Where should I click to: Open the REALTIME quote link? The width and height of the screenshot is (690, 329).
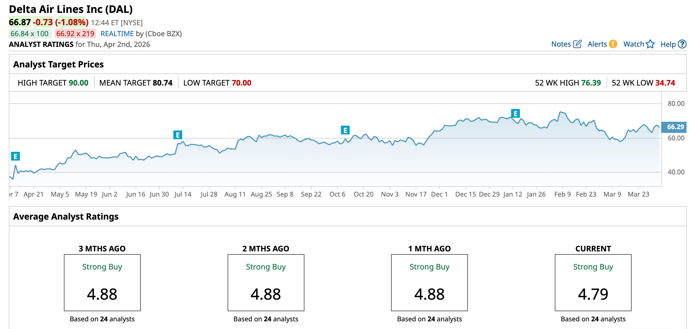coord(117,34)
